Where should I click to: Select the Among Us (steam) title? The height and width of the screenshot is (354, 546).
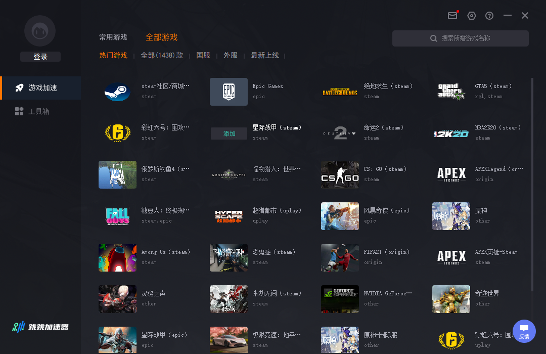click(x=166, y=252)
